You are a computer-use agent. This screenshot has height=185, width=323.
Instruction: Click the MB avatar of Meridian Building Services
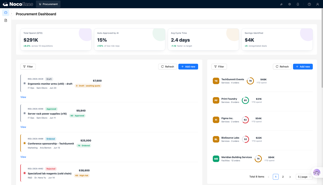[216, 159]
